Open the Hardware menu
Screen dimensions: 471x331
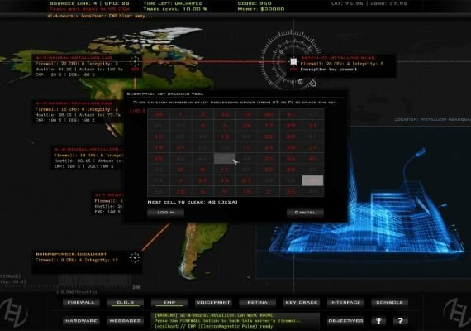(81, 321)
